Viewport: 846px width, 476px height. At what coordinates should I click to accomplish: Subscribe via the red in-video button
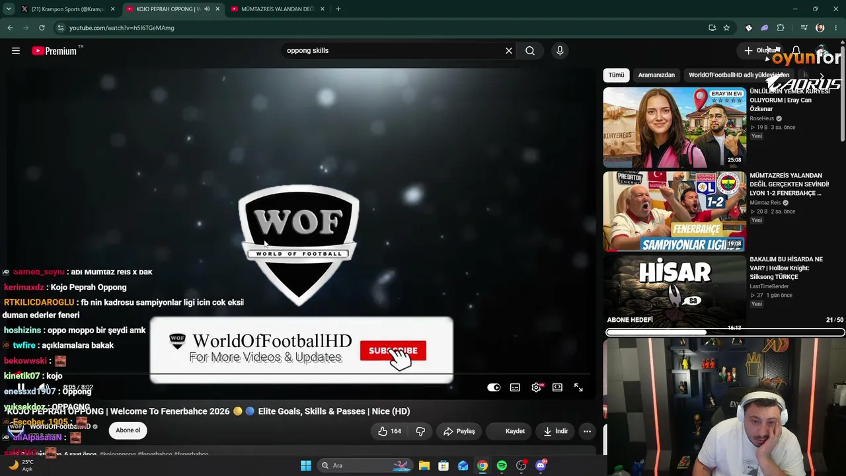[393, 350]
